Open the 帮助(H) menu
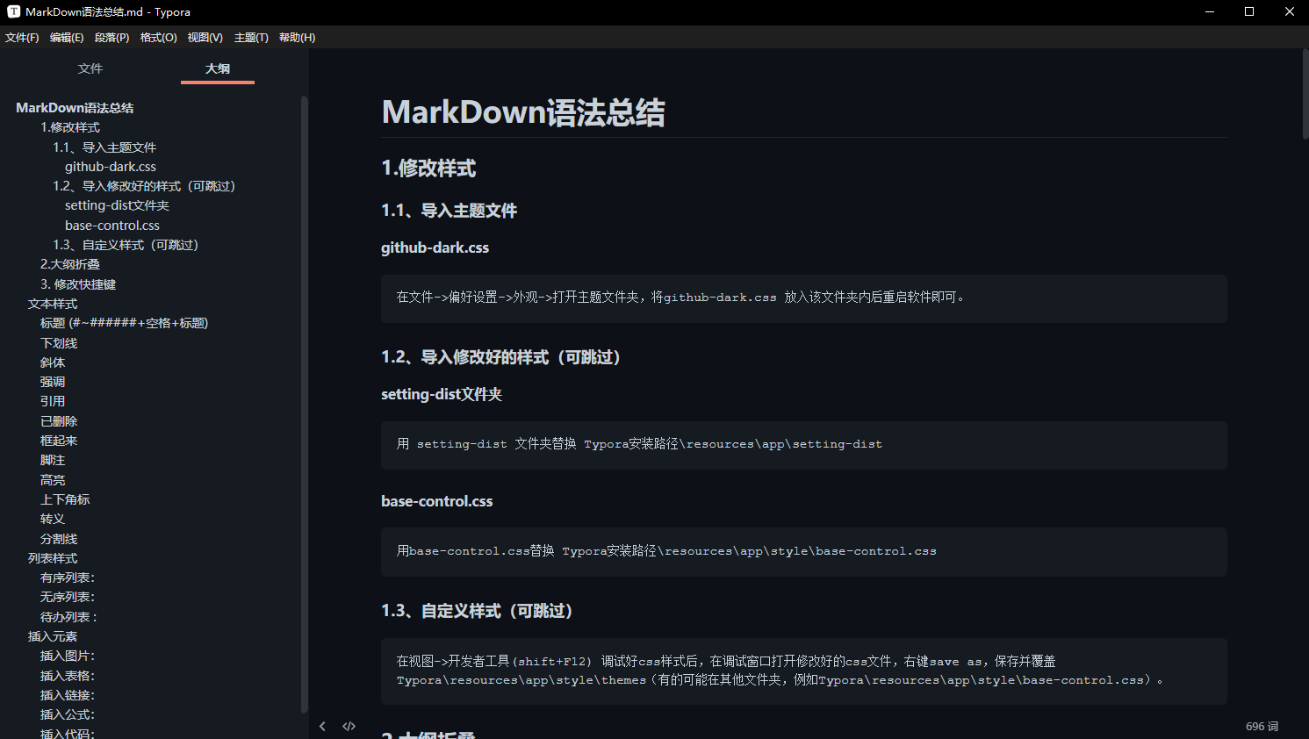 [x=297, y=38]
